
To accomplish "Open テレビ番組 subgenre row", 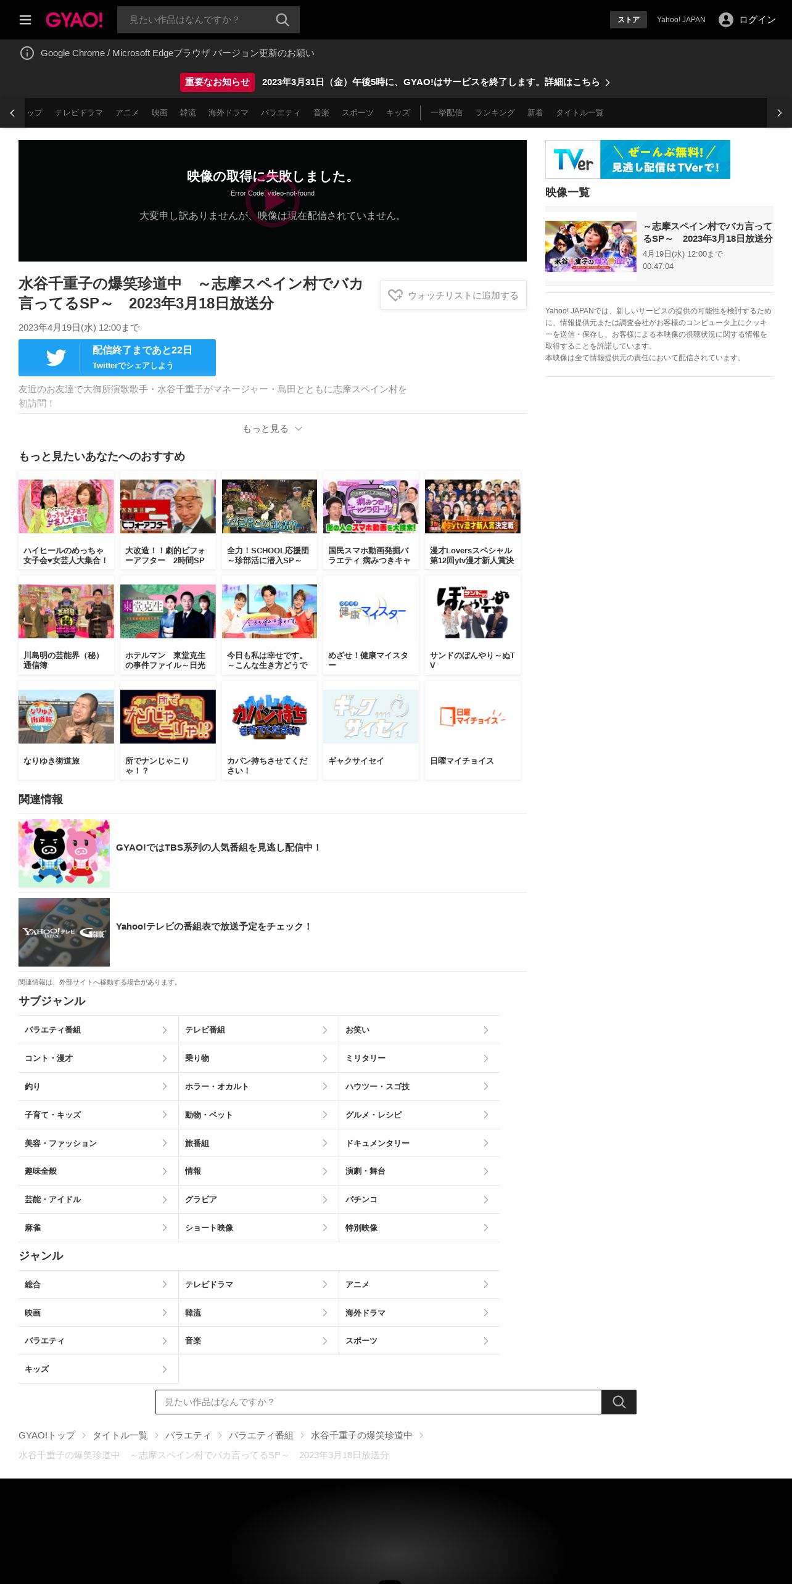I will (x=259, y=1030).
